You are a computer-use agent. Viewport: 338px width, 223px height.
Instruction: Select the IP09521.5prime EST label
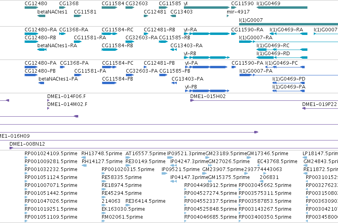pos(181,169)
